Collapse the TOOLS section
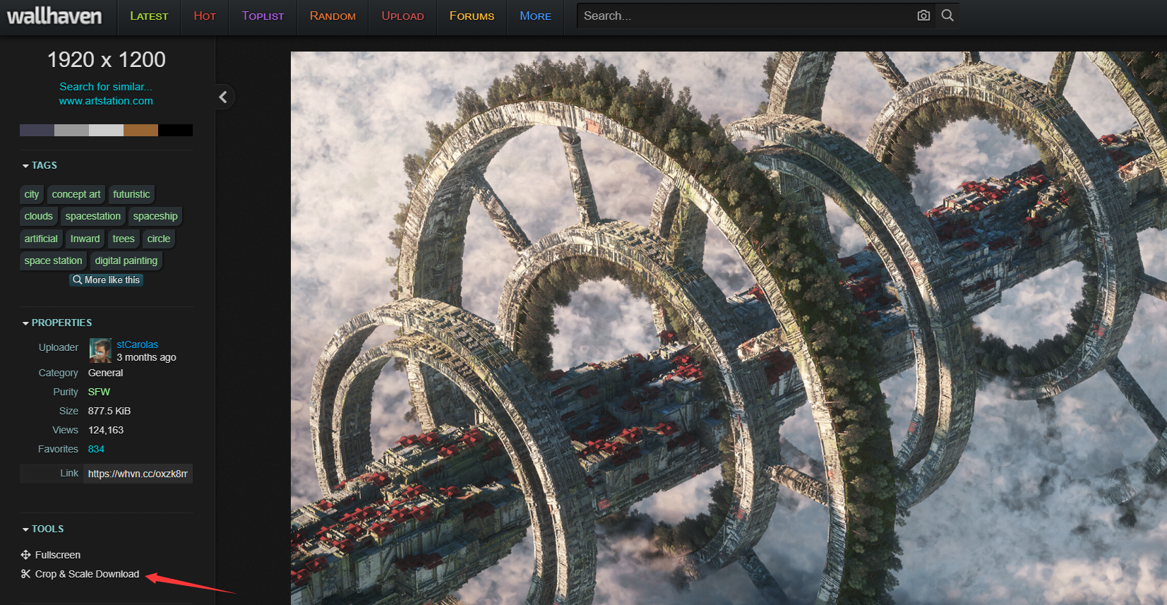1167x605 pixels. click(x=43, y=529)
